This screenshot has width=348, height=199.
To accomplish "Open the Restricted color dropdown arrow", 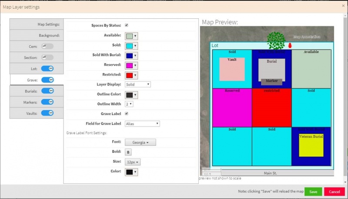I will 135,75.
